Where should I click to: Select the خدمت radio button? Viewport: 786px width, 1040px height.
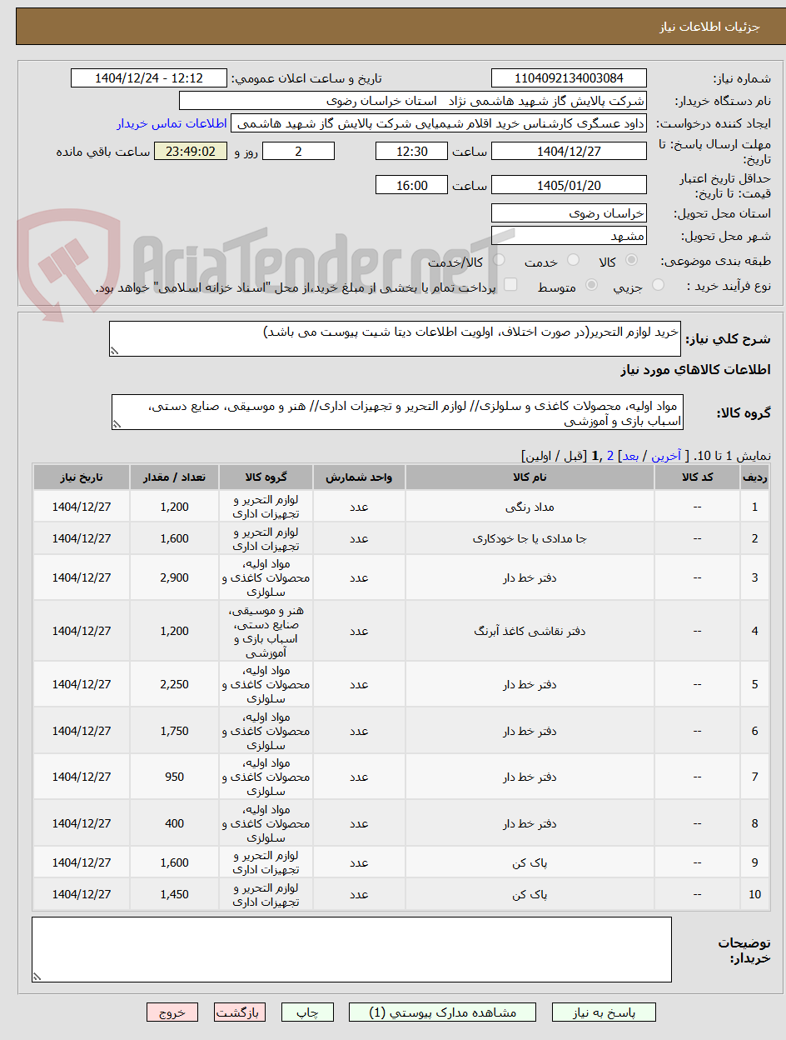coord(572,261)
